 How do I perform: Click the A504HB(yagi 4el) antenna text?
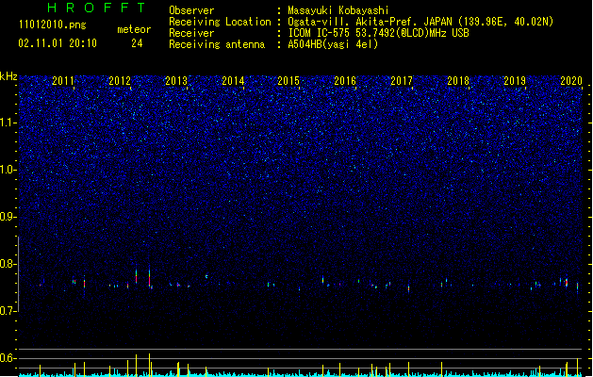333,44
